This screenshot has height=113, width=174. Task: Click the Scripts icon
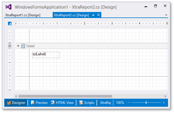[x=81, y=103]
